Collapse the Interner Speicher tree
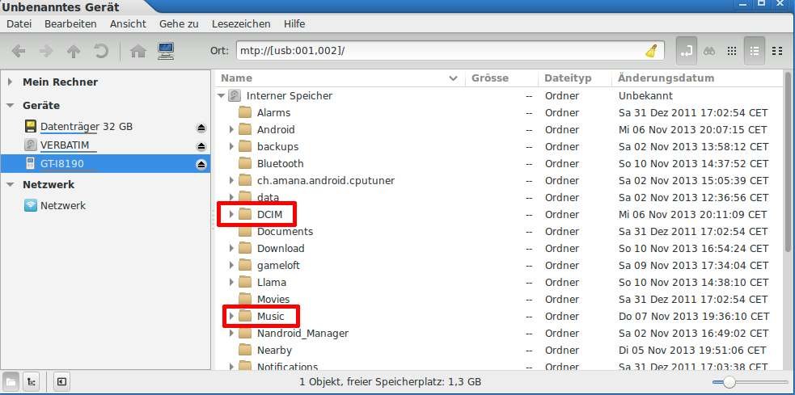The image size is (795, 395). coord(221,95)
